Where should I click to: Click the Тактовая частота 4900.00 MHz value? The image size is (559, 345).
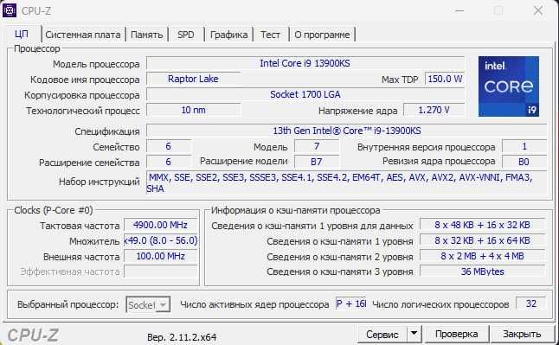pos(160,225)
